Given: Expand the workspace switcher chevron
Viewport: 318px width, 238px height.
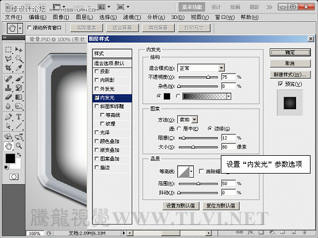Looking at the screenshot, I should pos(269,7).
